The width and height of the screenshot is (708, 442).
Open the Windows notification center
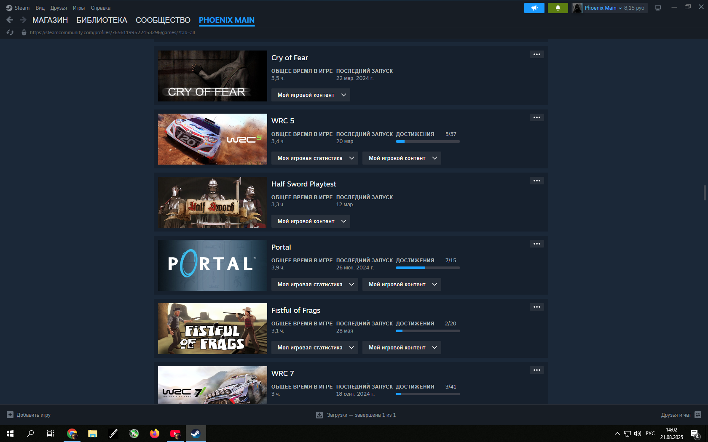tap(695, 434)
